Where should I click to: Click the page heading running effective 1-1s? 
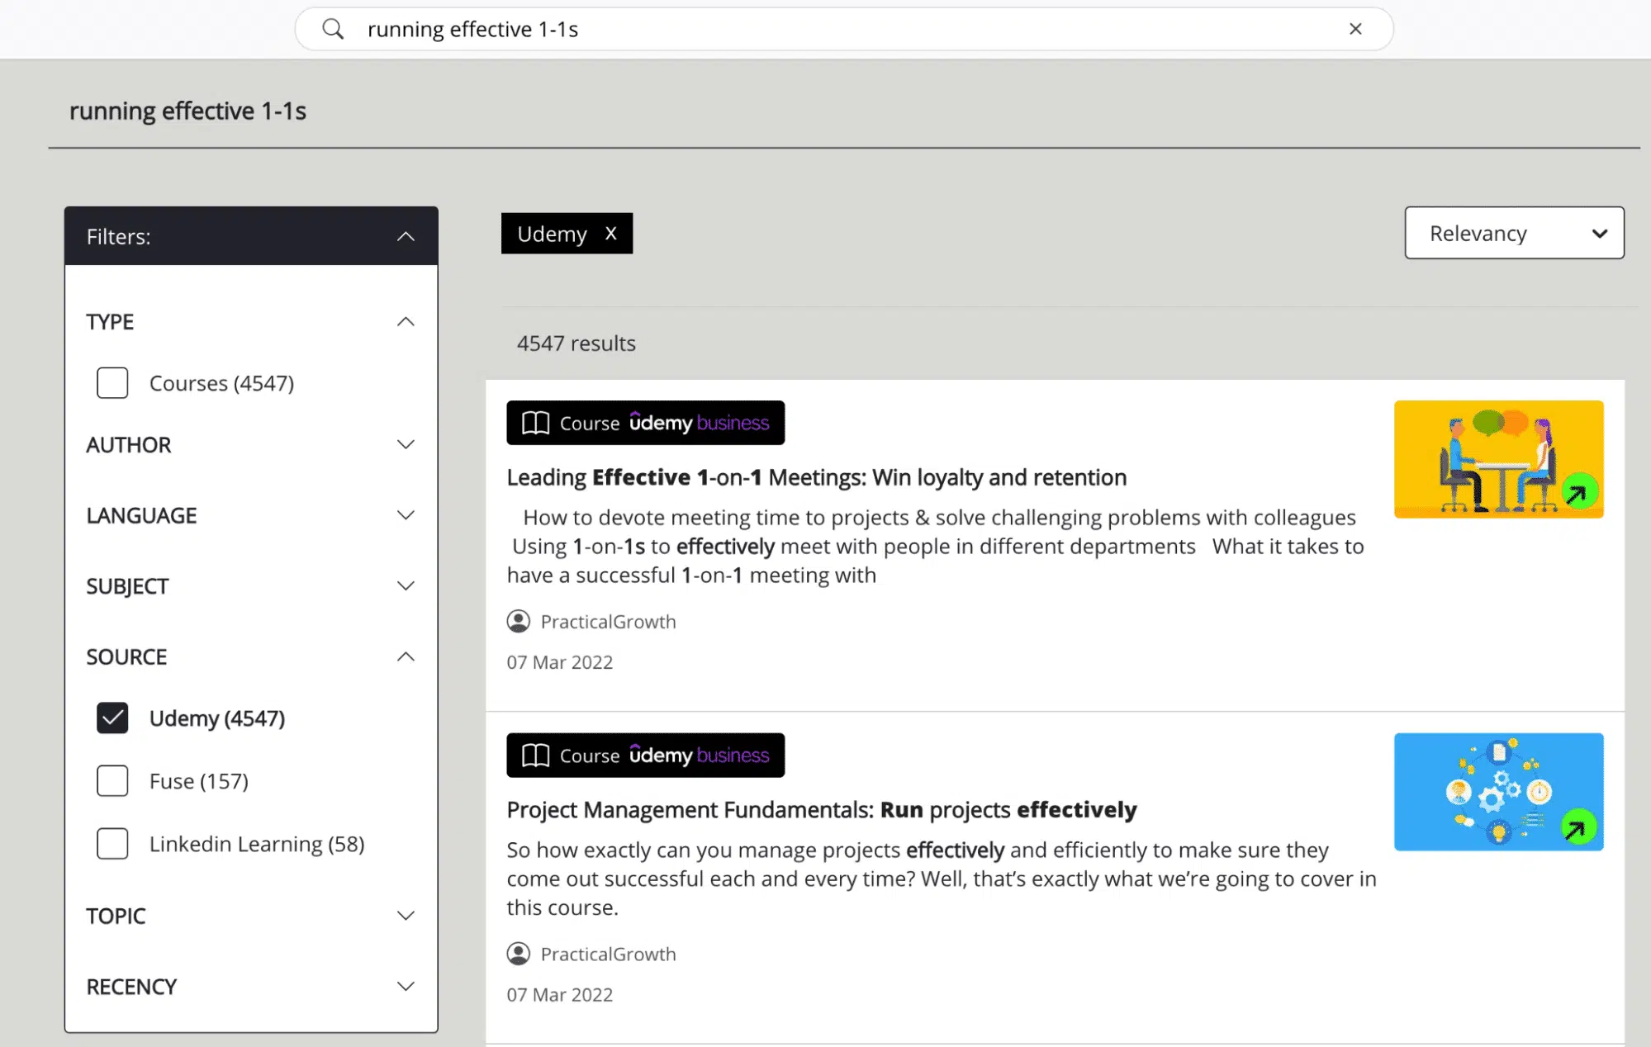[187, 111]
